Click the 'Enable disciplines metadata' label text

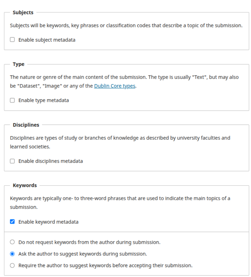tap(51, 161)
